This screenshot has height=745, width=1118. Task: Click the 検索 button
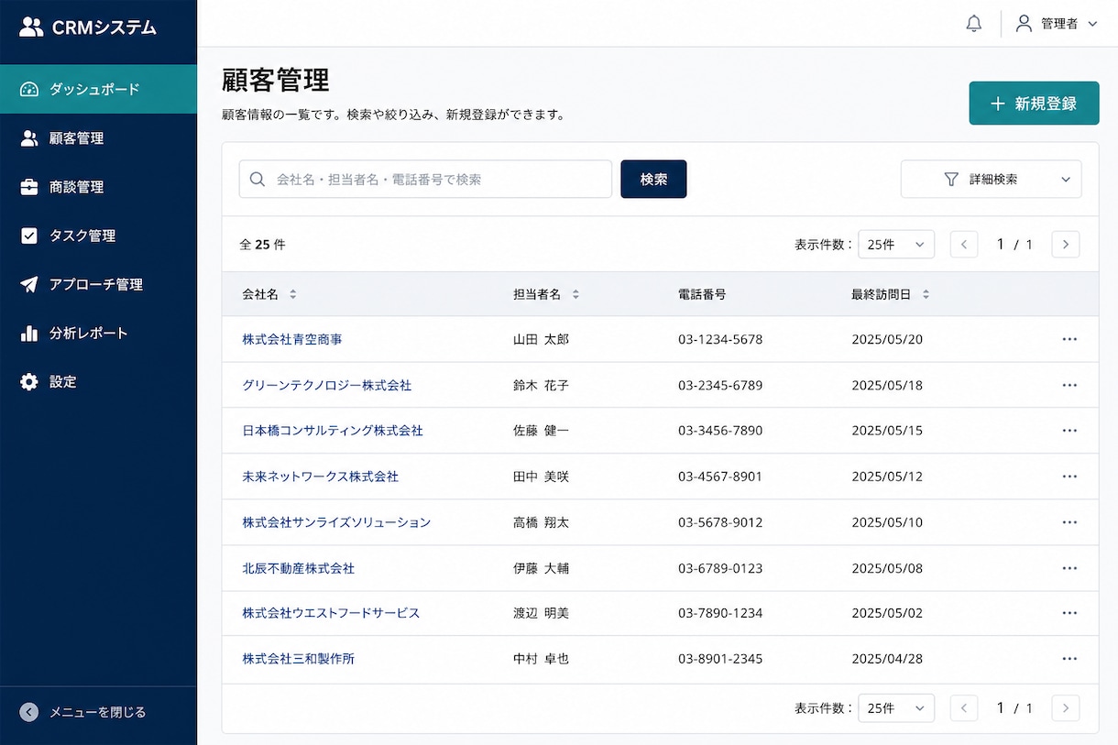pyautogui.click(x=653, y=180)
